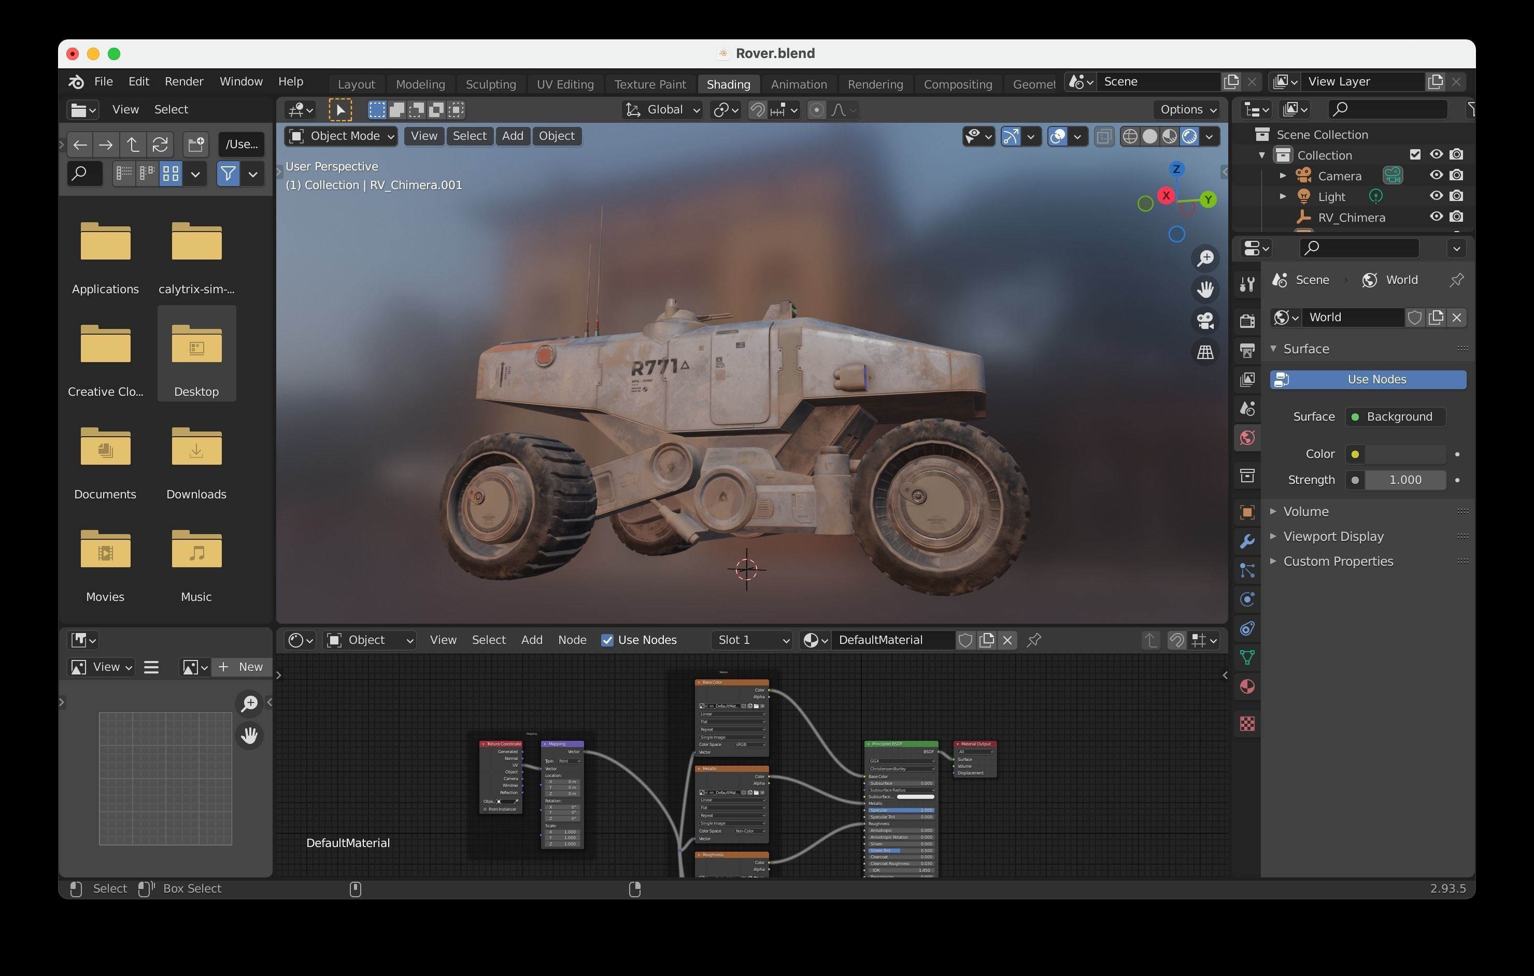Open the Object Mode dropdown

pyautogui.click(x=342, y=136)
